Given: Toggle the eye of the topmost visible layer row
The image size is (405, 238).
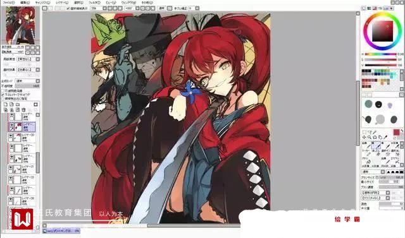Looking at the screenshot, I should (11, 115).
